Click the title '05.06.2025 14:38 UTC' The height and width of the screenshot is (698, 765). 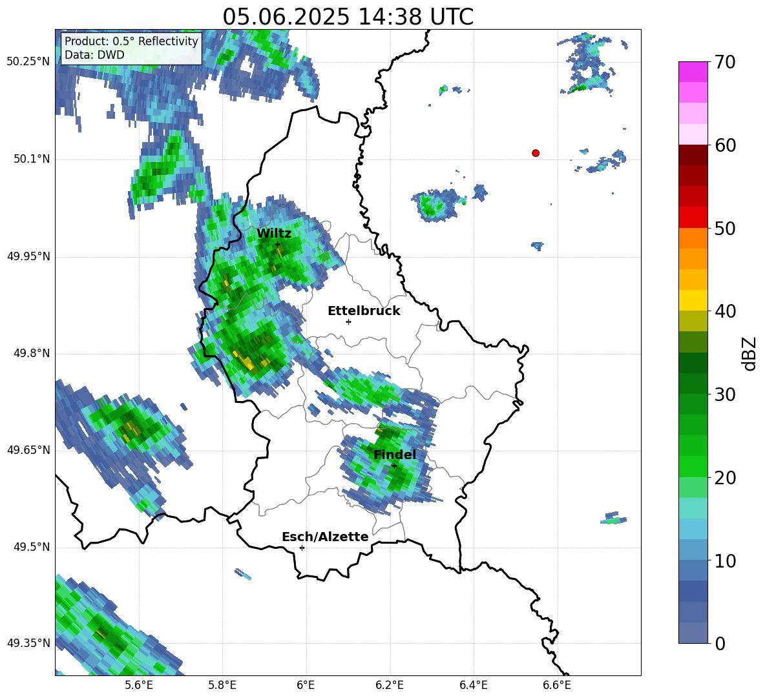click(x=348, y=17)
